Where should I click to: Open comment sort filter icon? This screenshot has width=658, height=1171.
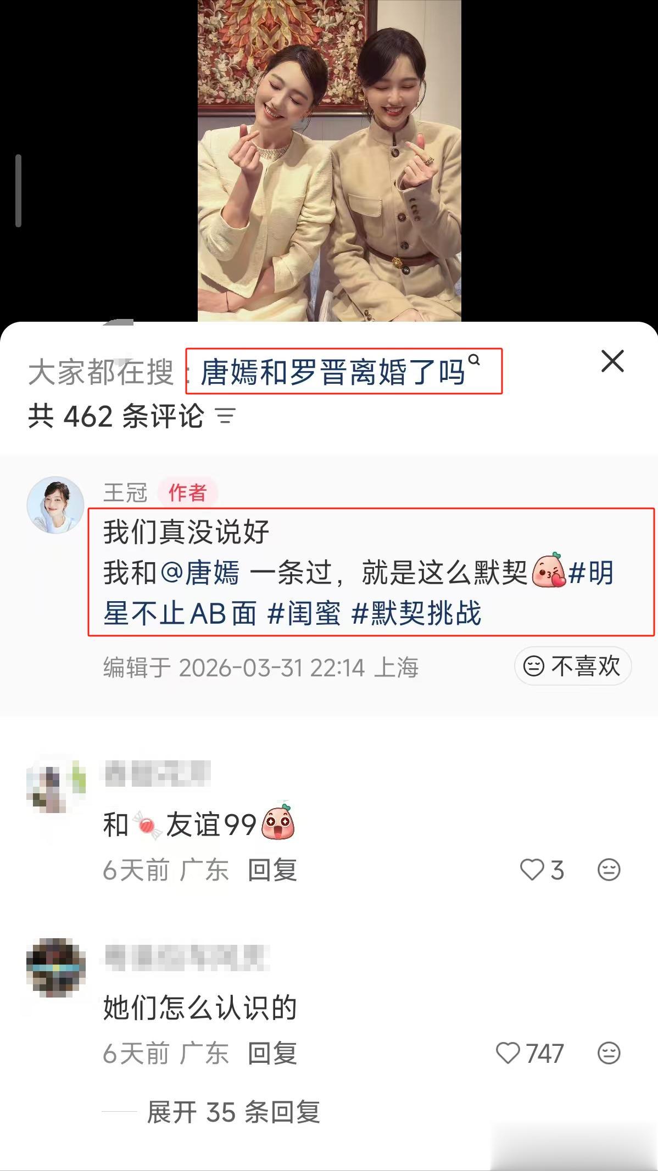coord(226,416)
